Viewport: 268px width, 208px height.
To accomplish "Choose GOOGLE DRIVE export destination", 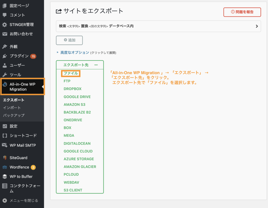I will point(77,97).
